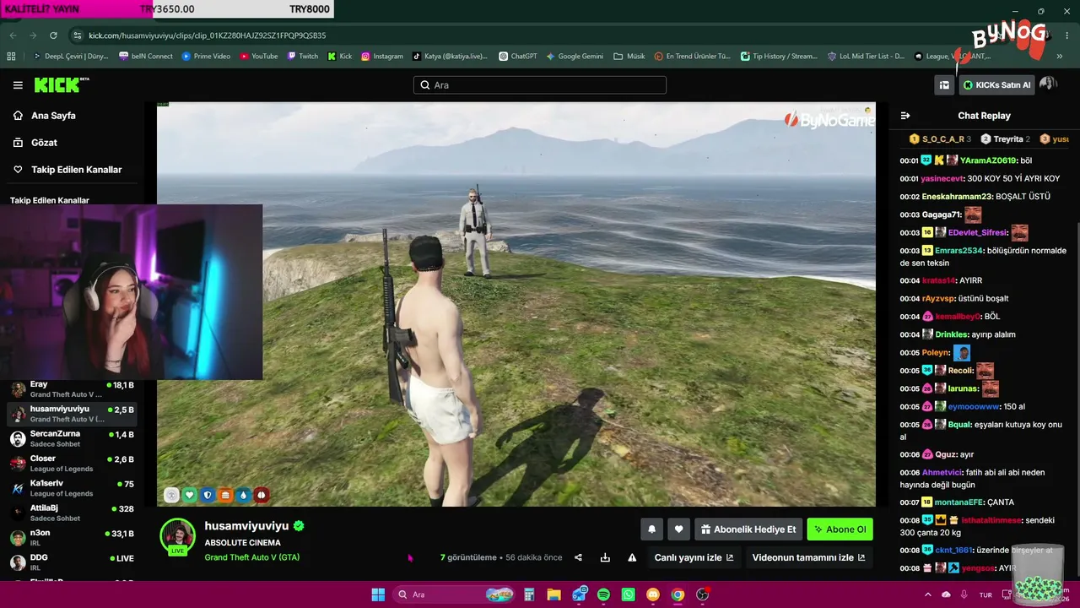Click Abonelik Hediye Et button

pyautogui.click(x=748, y=529)
